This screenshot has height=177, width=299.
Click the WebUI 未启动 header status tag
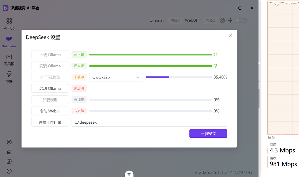coord(210,20)
